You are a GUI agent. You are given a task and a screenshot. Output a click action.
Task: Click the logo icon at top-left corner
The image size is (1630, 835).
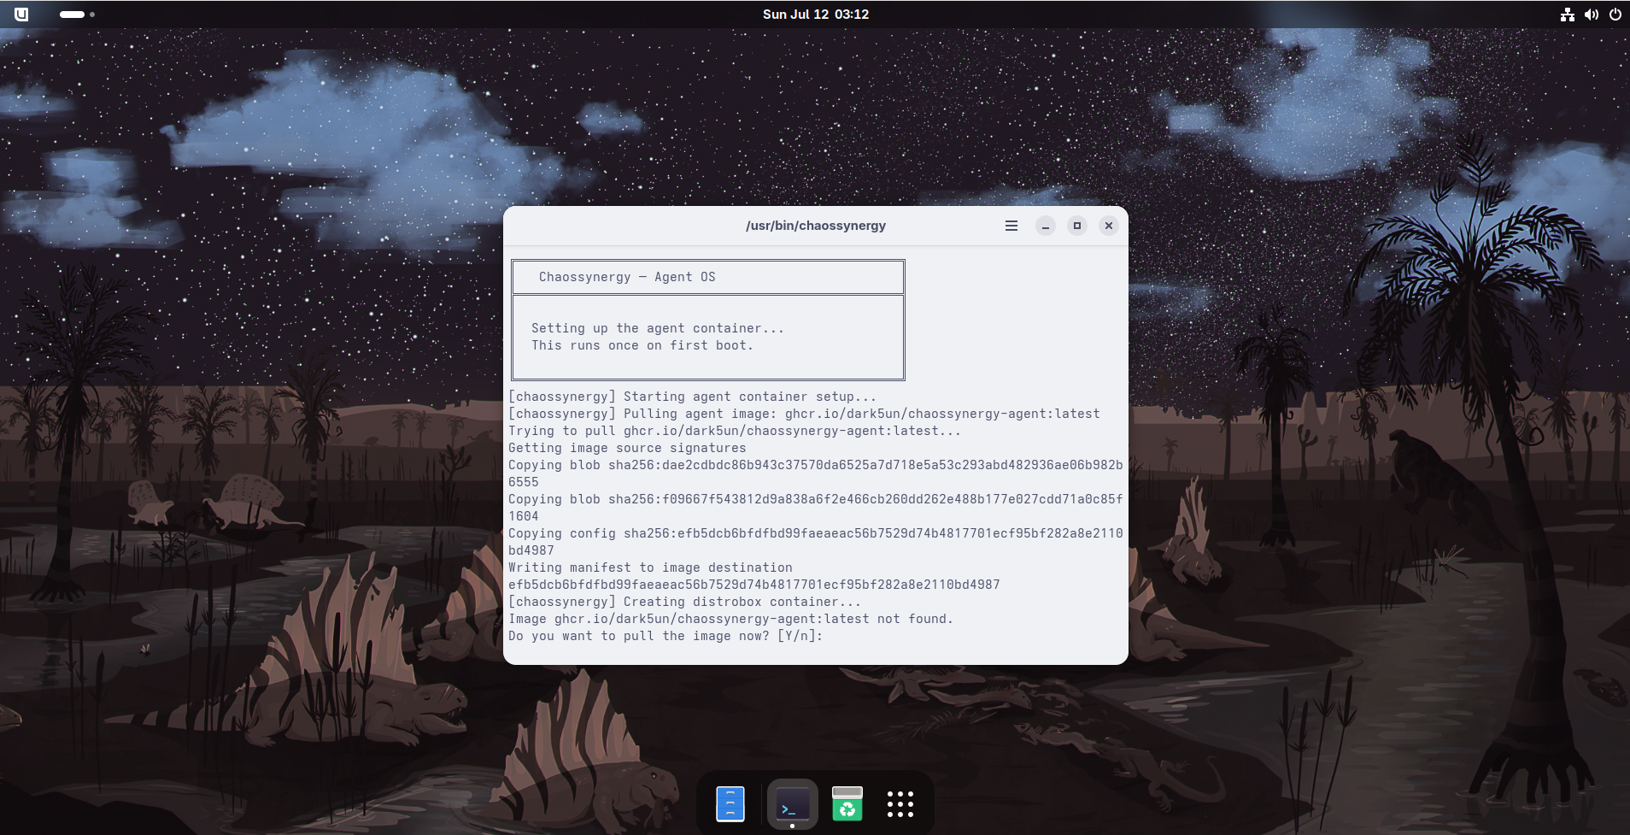point(21,15)
